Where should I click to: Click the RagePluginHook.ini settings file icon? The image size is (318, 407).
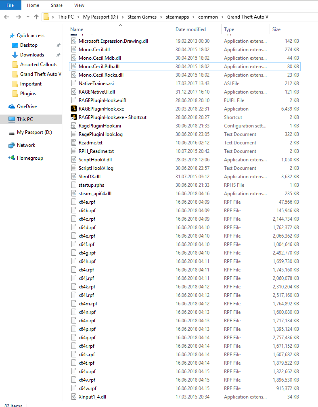point(74,126)
